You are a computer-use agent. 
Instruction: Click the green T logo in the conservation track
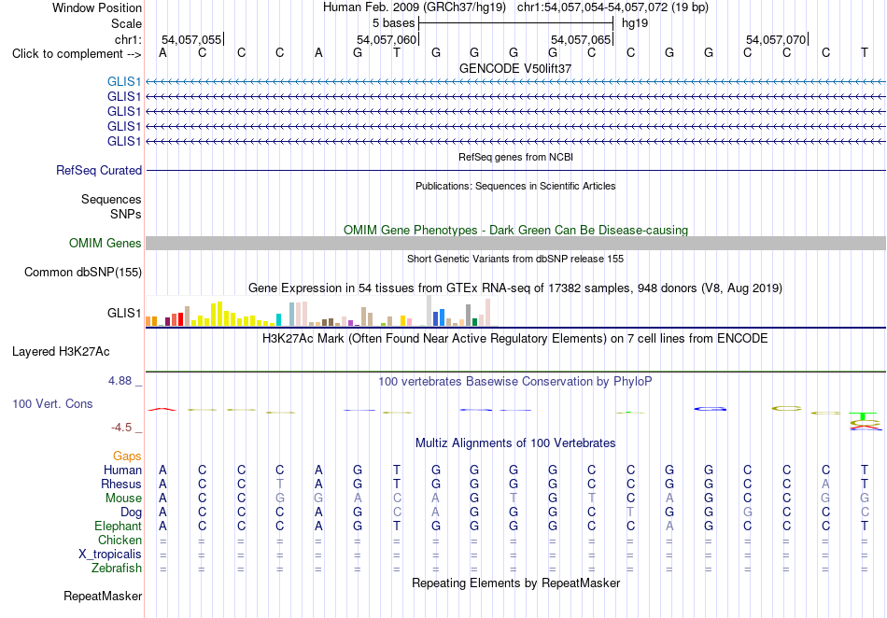click(864, 416)
